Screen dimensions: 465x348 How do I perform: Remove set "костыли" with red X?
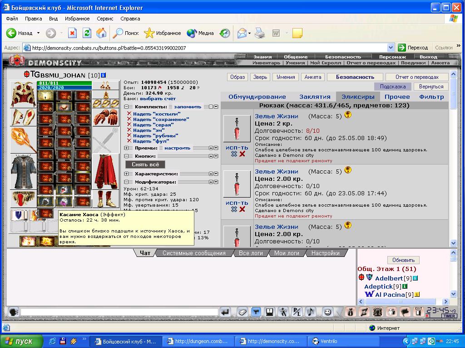coord(129,114)
